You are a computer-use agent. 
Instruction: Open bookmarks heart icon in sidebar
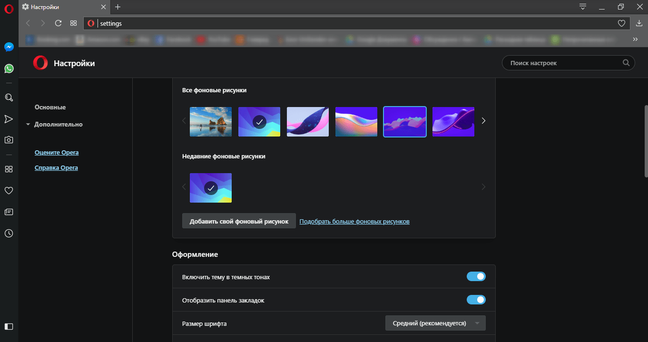[x=9, y=191]
